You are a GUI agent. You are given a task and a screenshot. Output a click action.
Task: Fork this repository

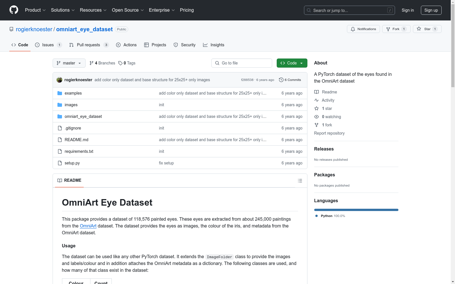tap(396, 29)
